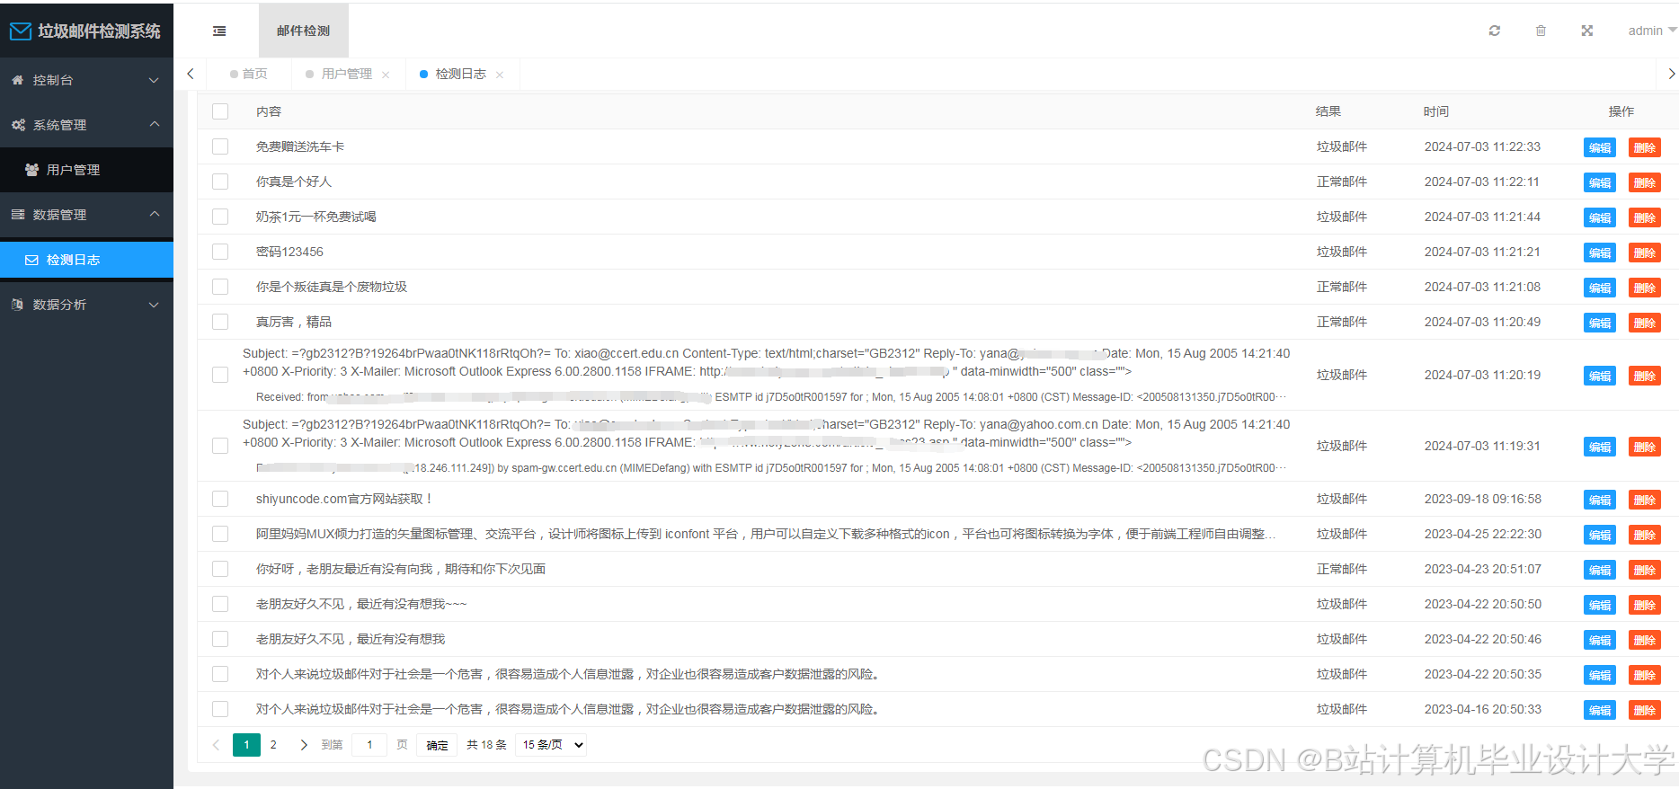Go to page 2
Viewport: 1679px width, 789px height.
[273, 745]
